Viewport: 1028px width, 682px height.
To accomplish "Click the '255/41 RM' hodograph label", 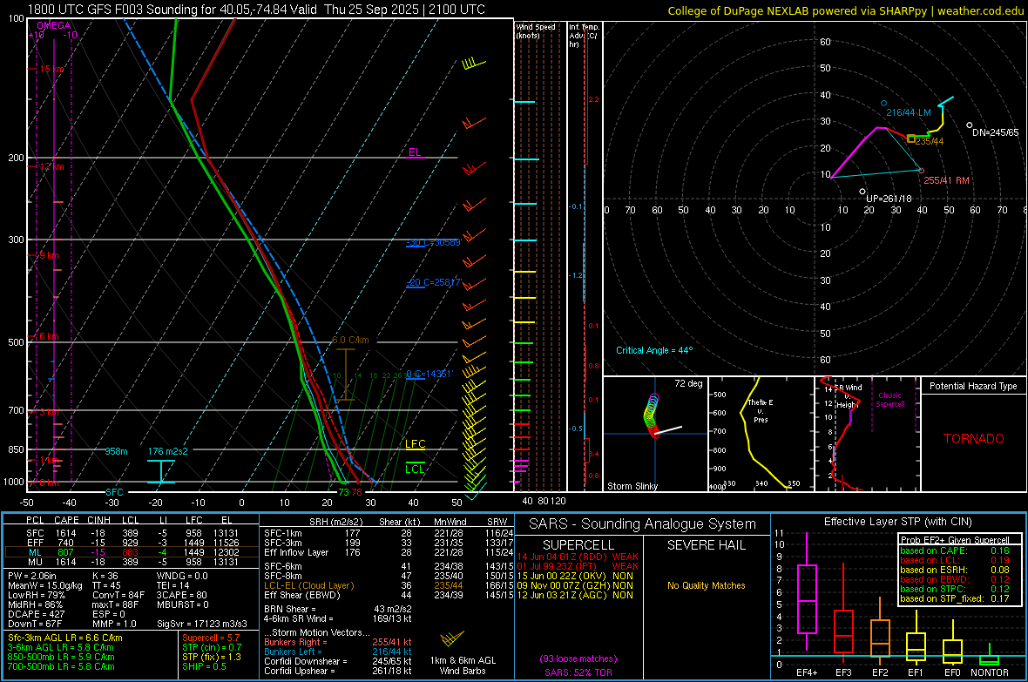I will click(946, 180).
